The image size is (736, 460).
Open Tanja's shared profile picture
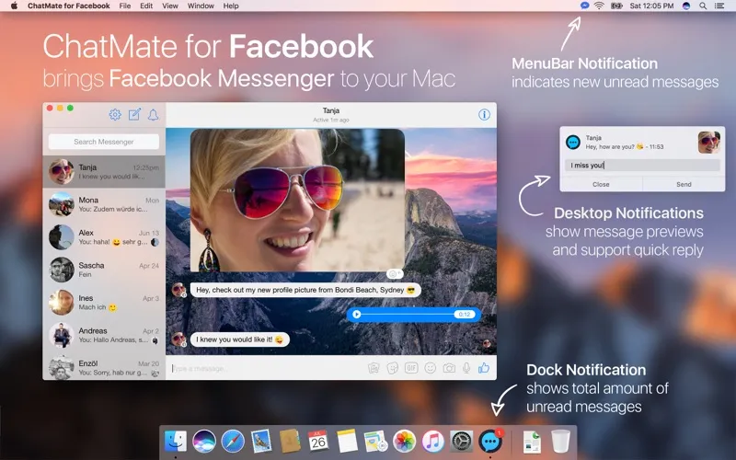(297, 201)
